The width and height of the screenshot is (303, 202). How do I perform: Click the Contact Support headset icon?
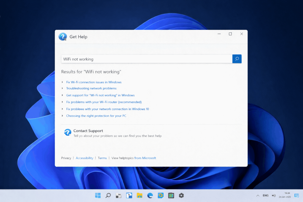68,132
